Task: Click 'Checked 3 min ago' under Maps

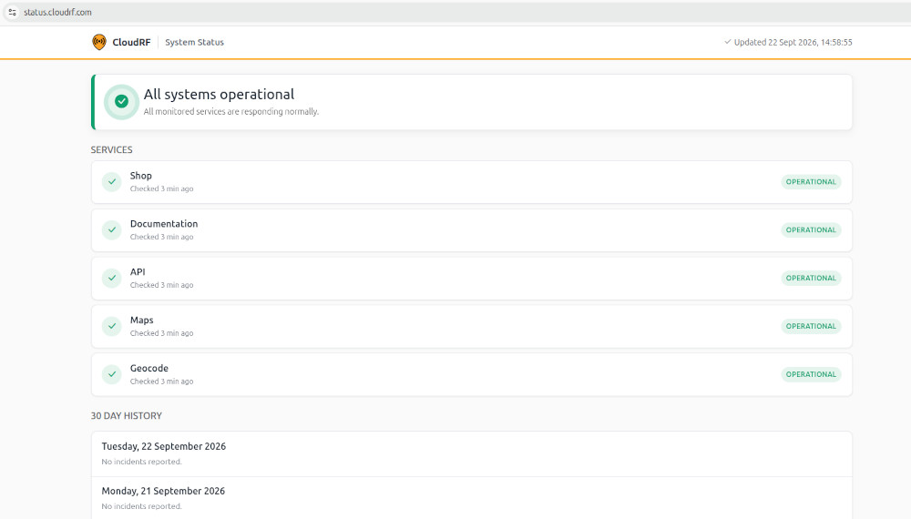Action: tap(161, 333)
